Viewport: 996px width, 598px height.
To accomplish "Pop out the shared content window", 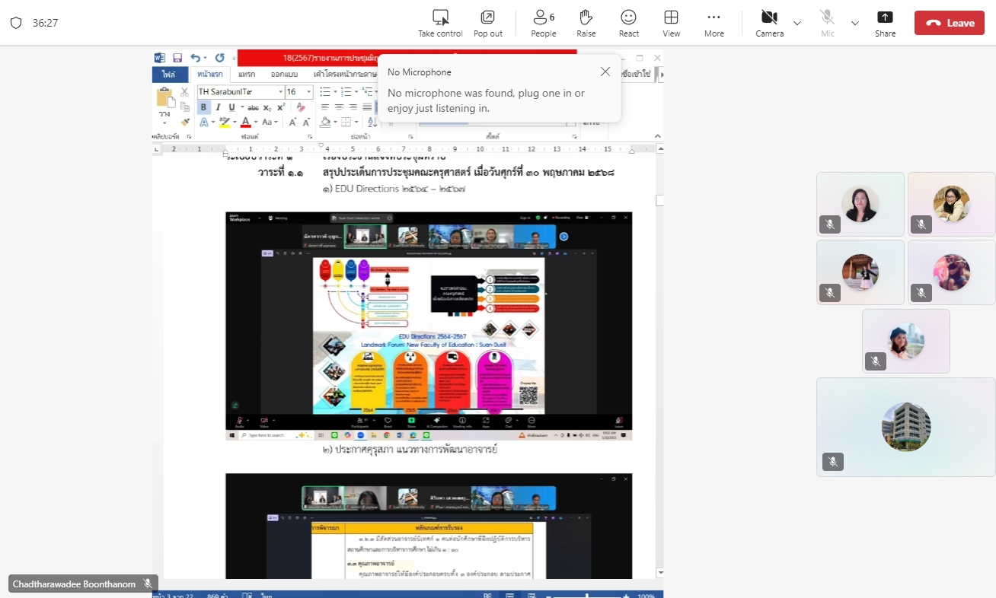I will [487, 17].
